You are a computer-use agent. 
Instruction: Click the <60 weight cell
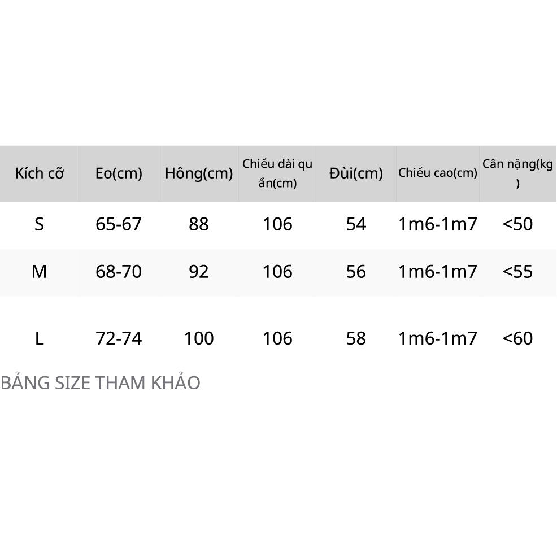point(517,338)
